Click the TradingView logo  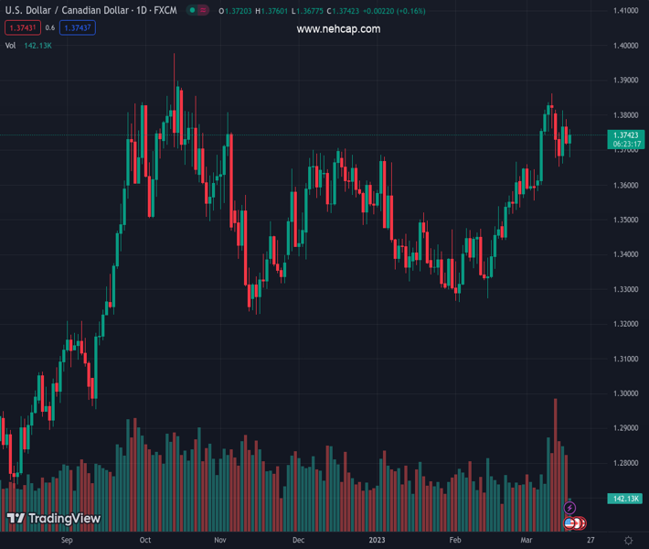(x=54, y=519)
